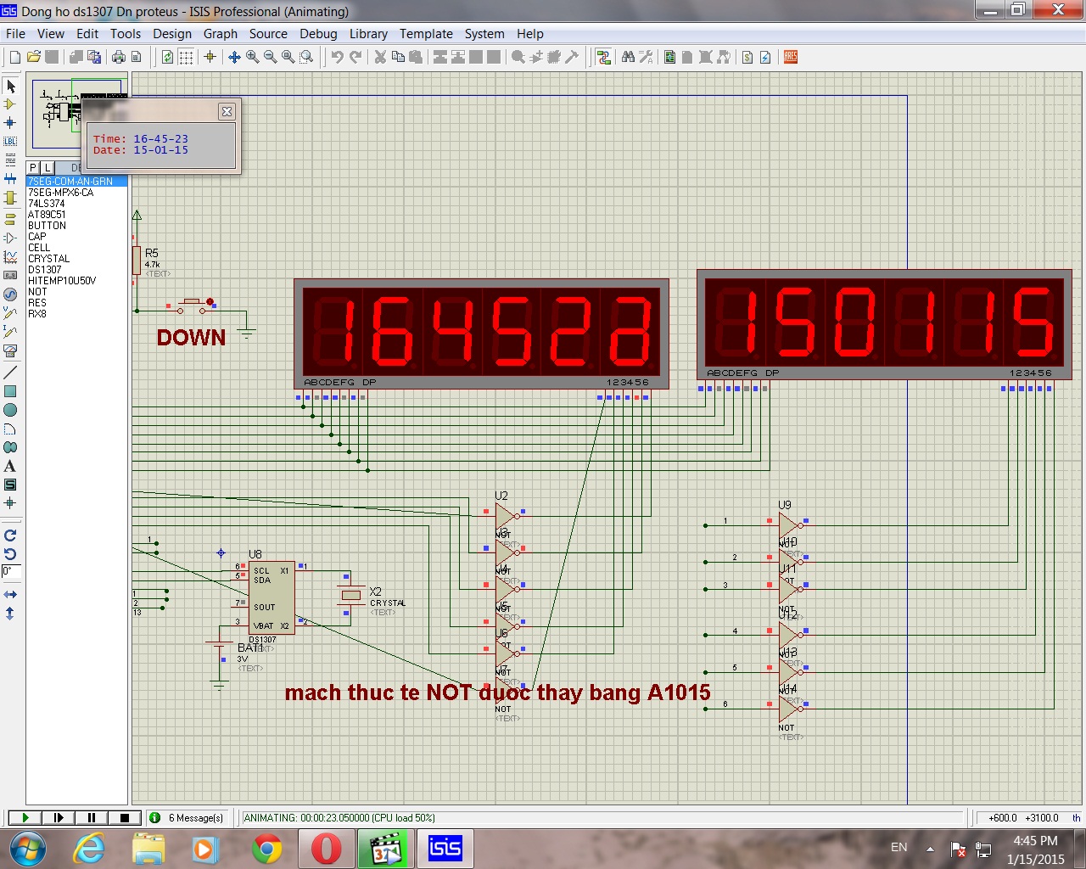This screenshot has height=869, width=1086.
Task: Click the Play simulation button
Action: pyautogui.click(x=25, y=818)
